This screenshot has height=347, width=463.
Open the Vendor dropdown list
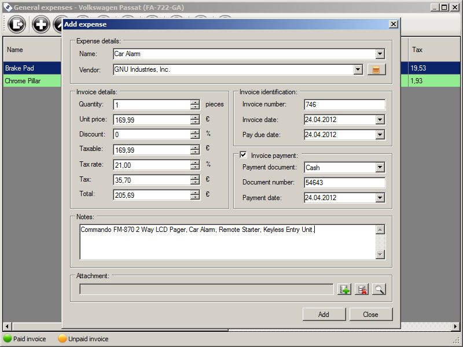pyautogui.click(x=358, y=70)
